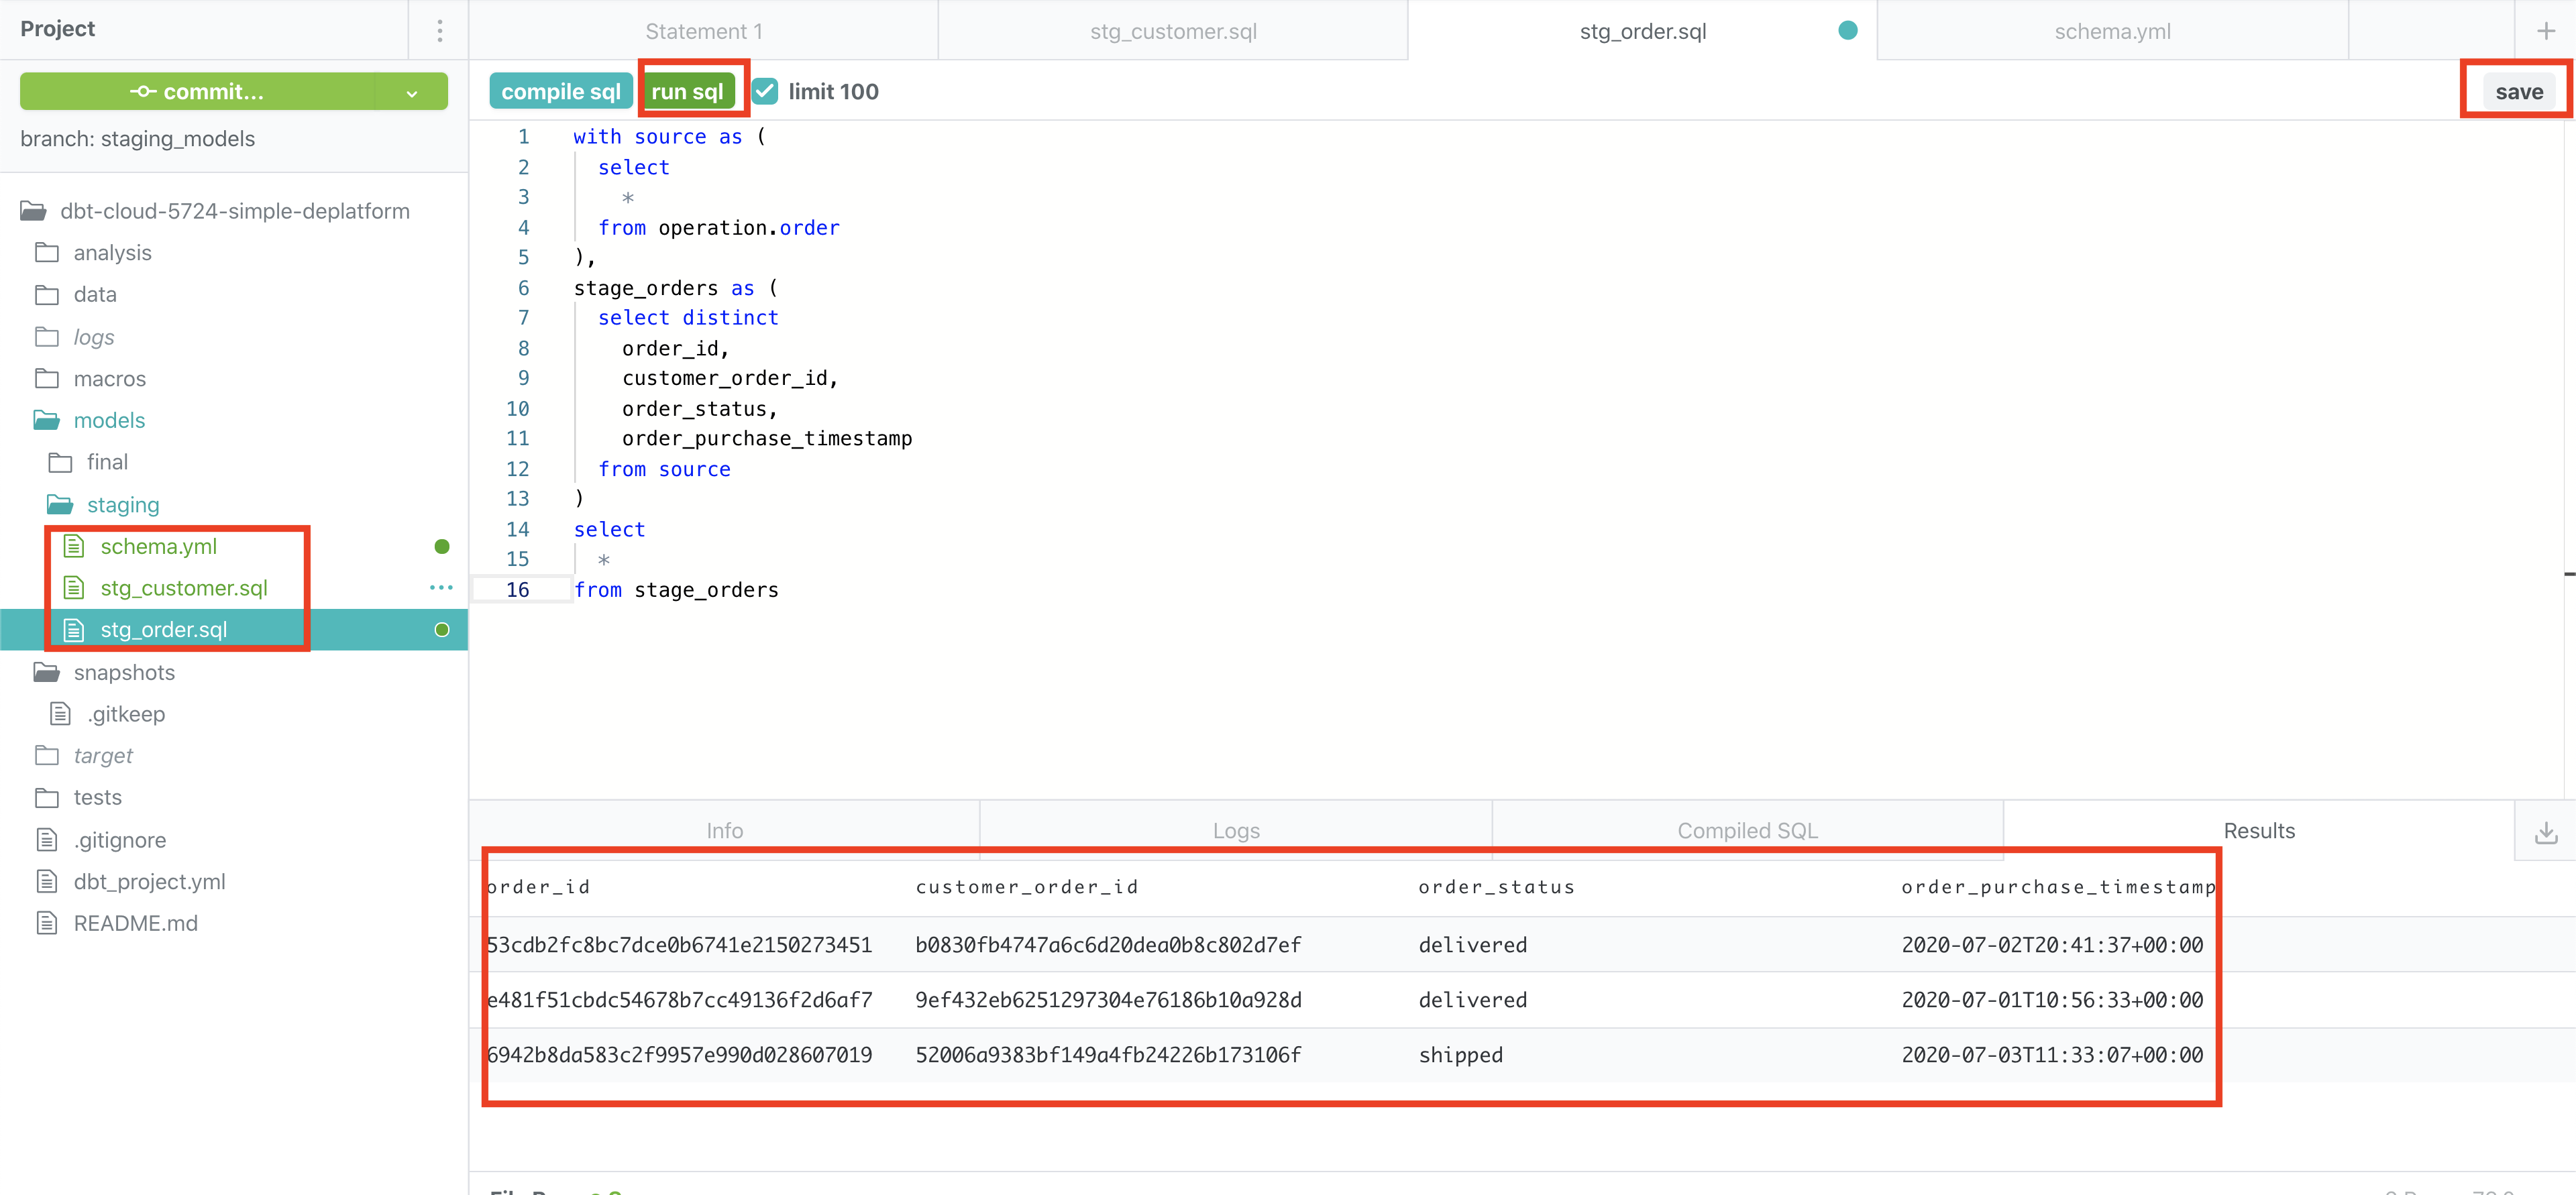Screen dimensions: 2576x1195
Task: Click the dbt_project.yml file icon
Action: pyautogui.click(x=47, y=881)
